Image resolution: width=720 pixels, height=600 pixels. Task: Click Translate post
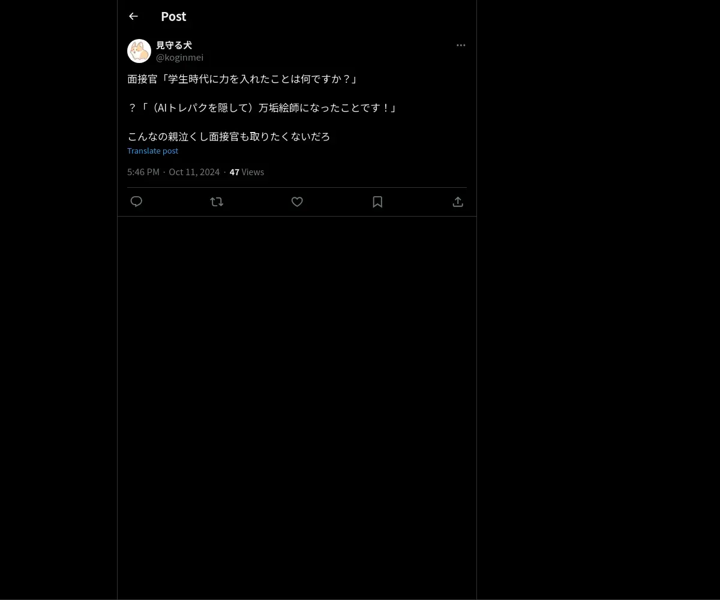[x=152, y=151]
